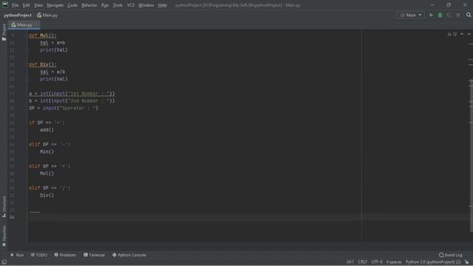Screen dimensions: 473x266
Task: Click on the 1st Number input line
Action: pyautogui.click(x=72, y=94)
